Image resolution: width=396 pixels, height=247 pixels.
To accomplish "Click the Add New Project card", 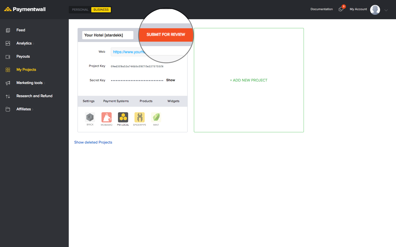I will (249, 80).
